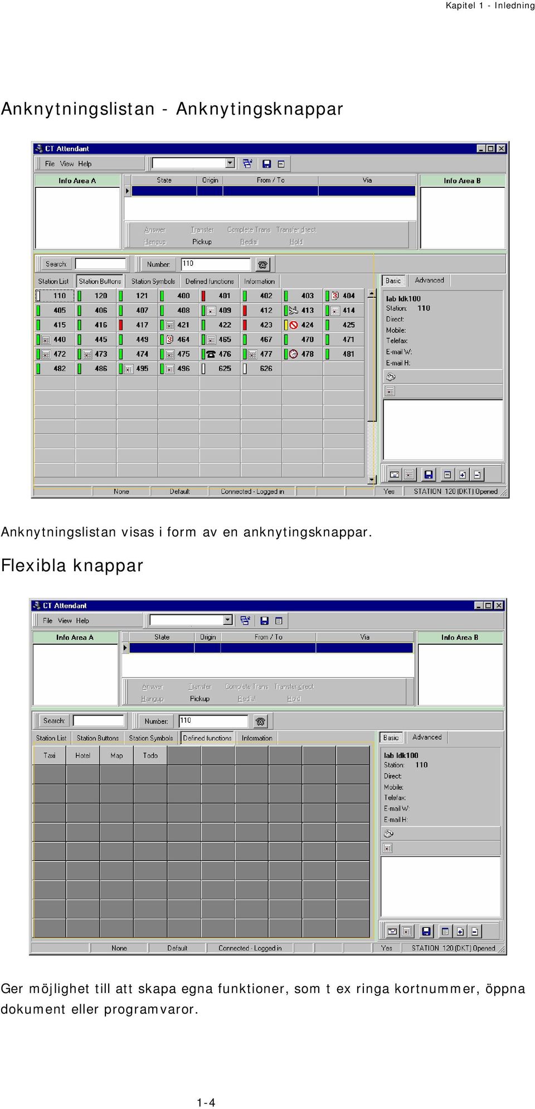Click the note icon beside save in upper toolbar

point(281,164)
